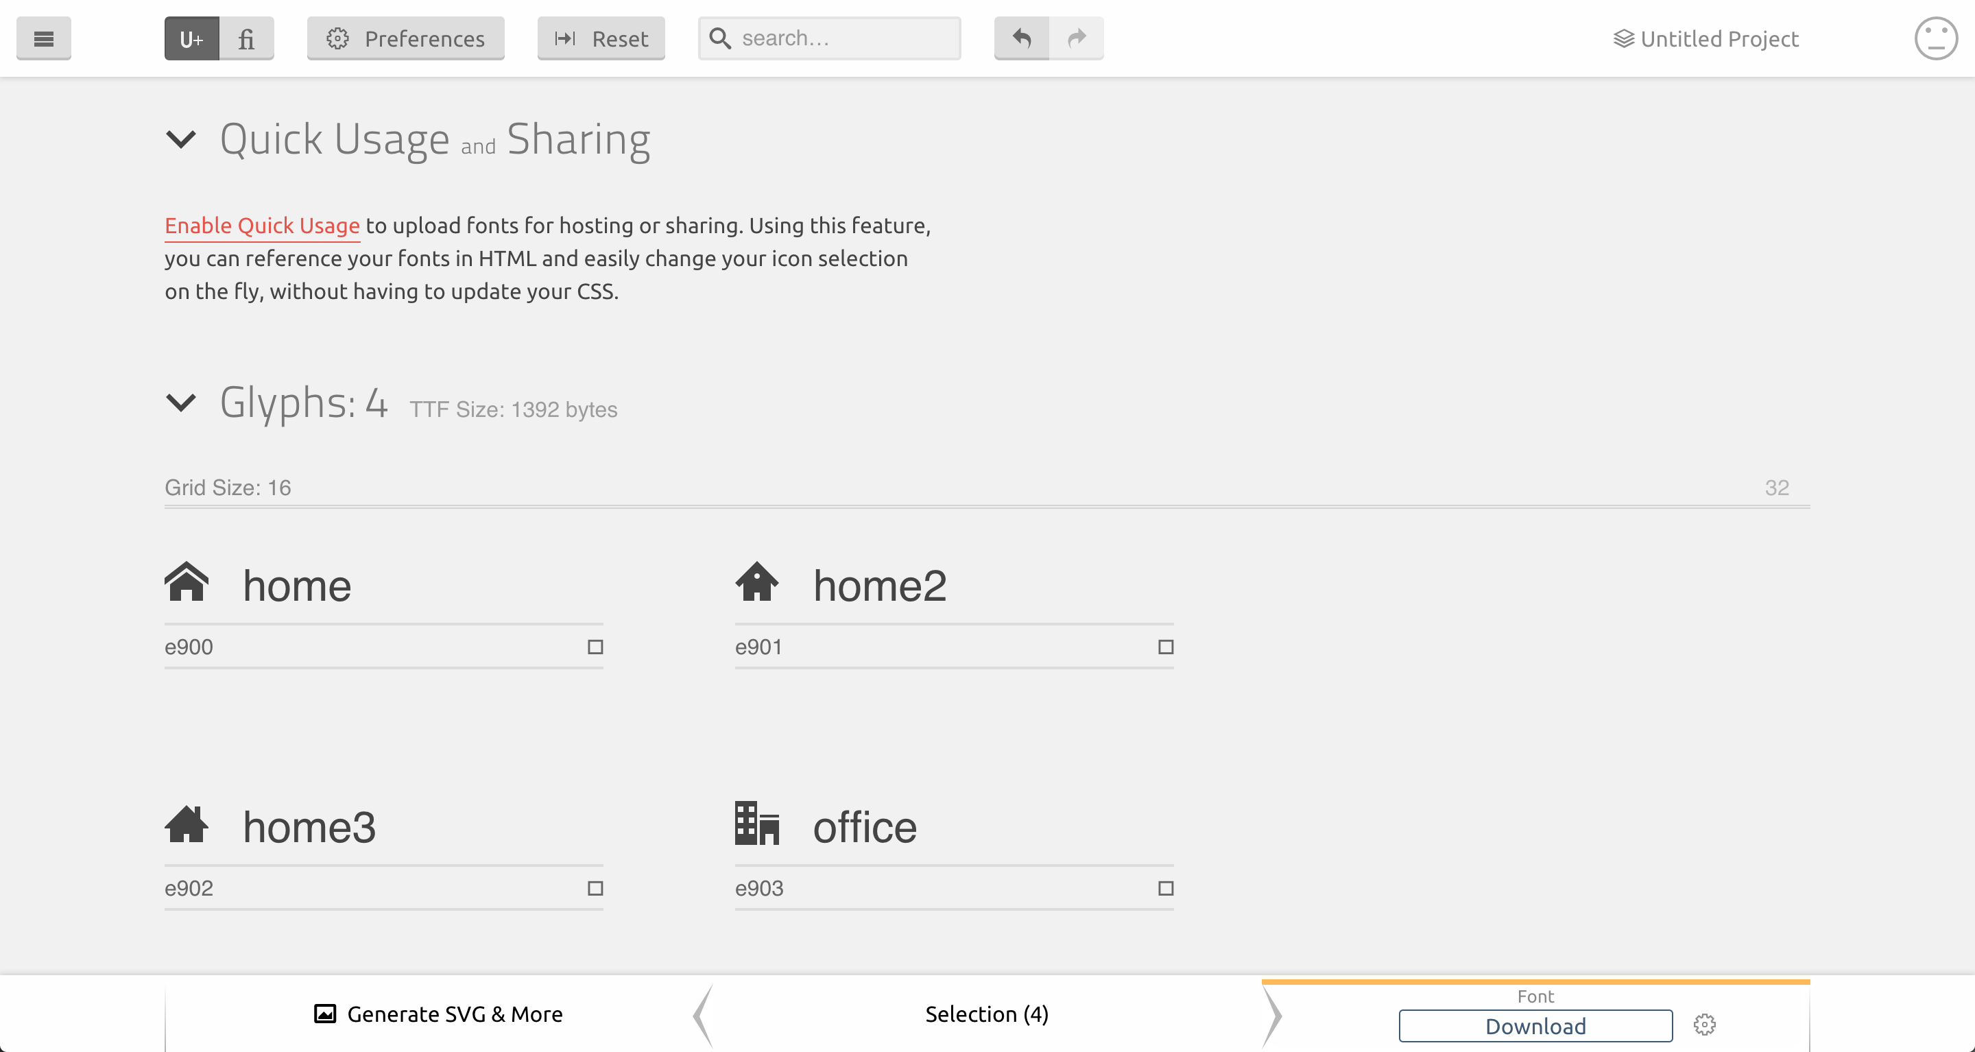Collapse the Glyphs section
The height and width of the screenshot is (1052, 1975).
181,403
